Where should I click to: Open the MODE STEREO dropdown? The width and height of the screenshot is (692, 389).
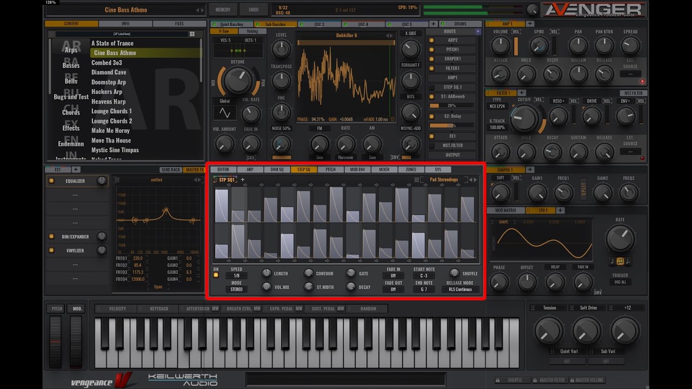click(x=236, y=289)
